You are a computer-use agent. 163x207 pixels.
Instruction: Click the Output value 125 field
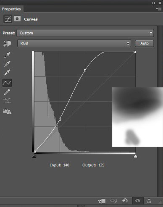coord(101,165)
